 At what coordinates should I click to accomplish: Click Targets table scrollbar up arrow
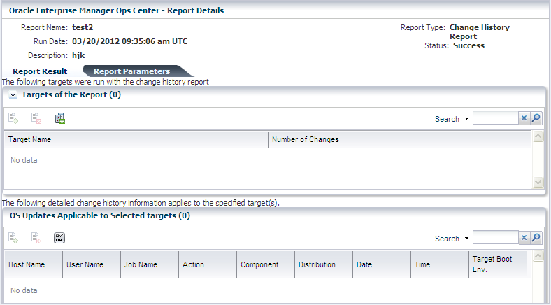tap(538, 136)
